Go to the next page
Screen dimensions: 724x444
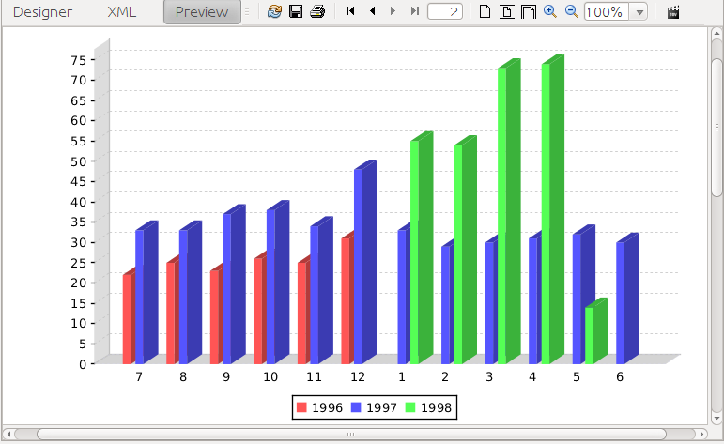[x=393, y=11]
